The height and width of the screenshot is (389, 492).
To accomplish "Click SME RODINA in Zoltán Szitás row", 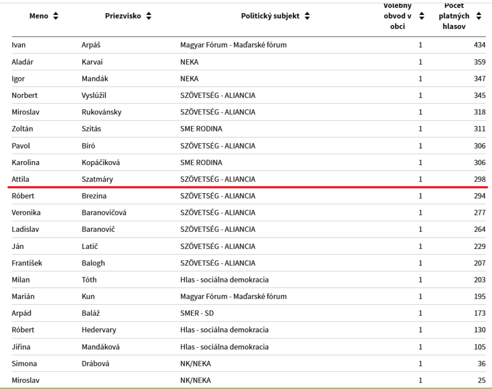I will tap(201, 129).
